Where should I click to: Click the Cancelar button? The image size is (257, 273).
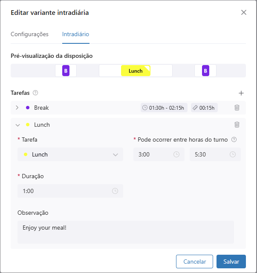pos(194,262)
